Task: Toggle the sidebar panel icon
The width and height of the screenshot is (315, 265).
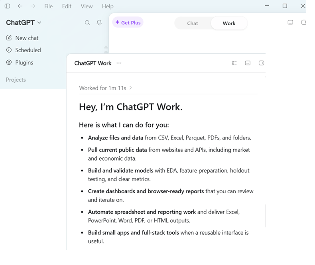Action: point(8,6)
